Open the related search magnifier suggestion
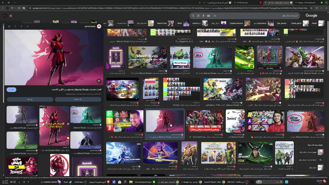329x185 pixels. pos(310,160)
